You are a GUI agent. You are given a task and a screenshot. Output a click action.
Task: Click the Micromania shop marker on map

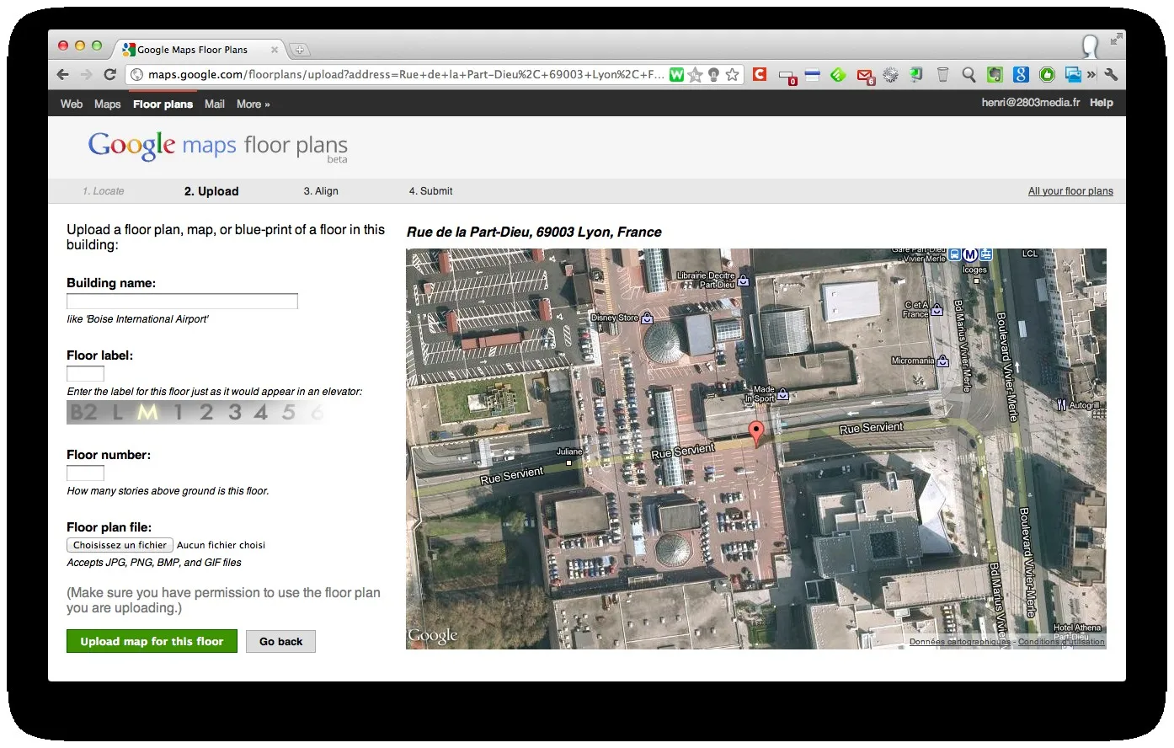pyautogui.click(x=943, y=361)
